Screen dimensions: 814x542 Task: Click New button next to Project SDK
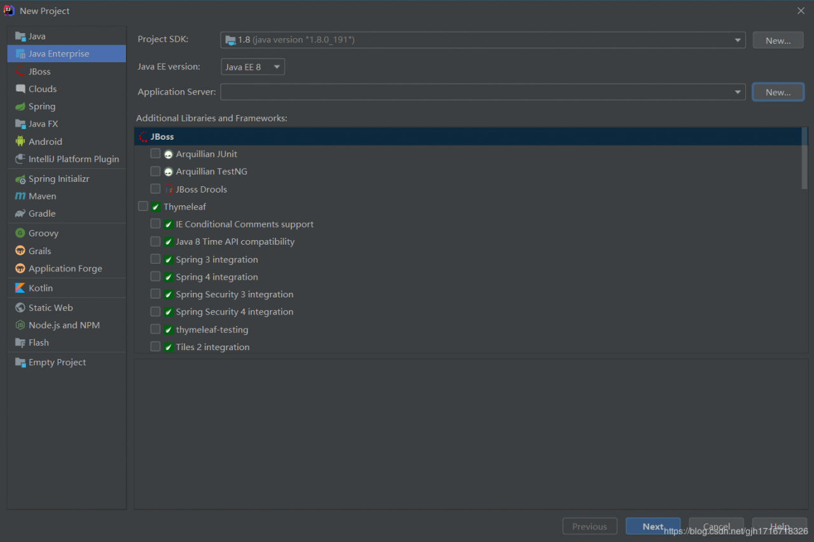pos(778,40)
